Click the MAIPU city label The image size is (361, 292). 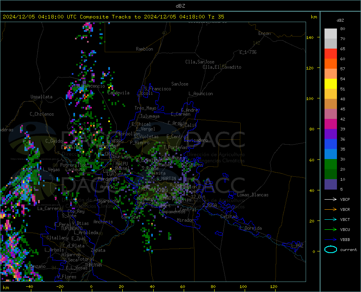[122, 164]
